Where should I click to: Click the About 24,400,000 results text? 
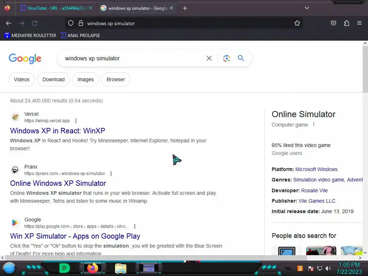[56, 101]
